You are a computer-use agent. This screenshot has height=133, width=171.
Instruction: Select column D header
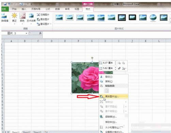[x=52, y=41]
